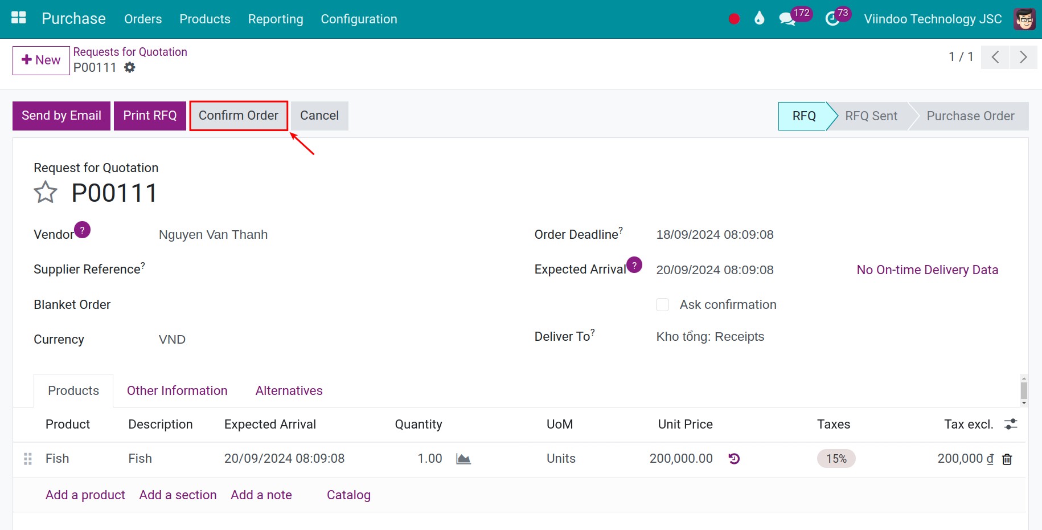1042x530 pixels.
Task: Open column settings adjust icon
Action: tap(1011, 424)
